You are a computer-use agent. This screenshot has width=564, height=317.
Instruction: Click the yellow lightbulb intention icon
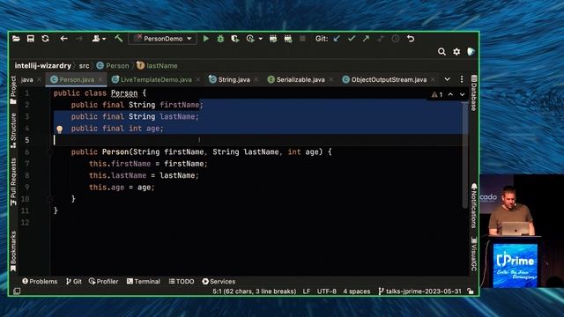pyautogui.click(x=60, y=129)
